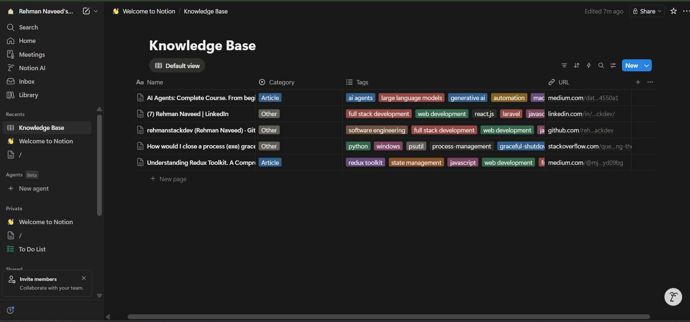Open Inbox from the sidebar
The image size is (690, 322).
27,82
